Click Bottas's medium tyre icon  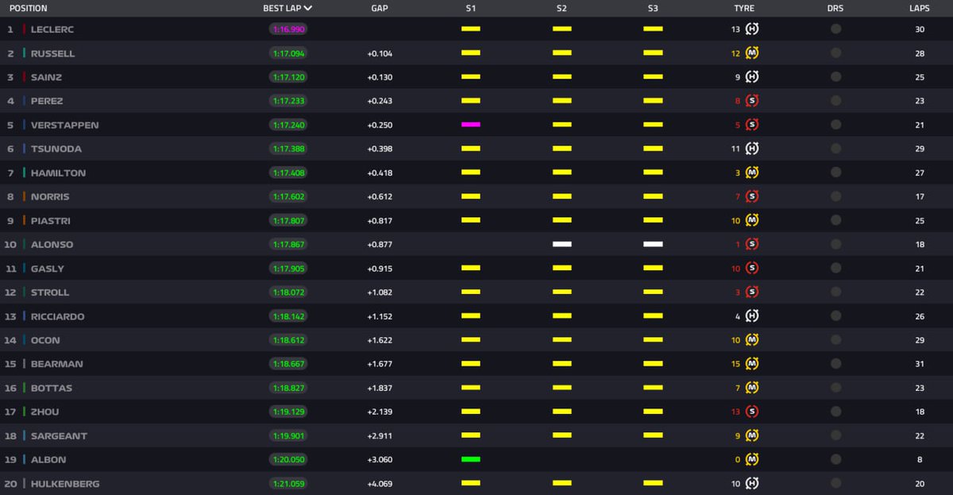coord(752,388)
